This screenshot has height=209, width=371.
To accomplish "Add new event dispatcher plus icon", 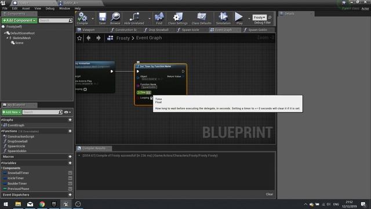I will [x=70, y=195].
